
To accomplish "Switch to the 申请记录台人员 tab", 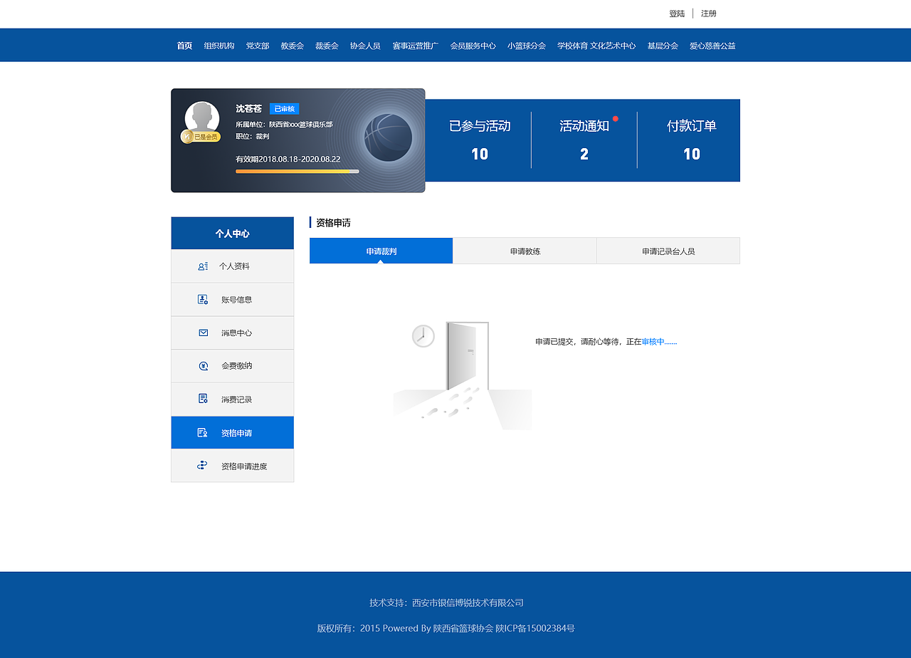I will [x=668, y=251].
